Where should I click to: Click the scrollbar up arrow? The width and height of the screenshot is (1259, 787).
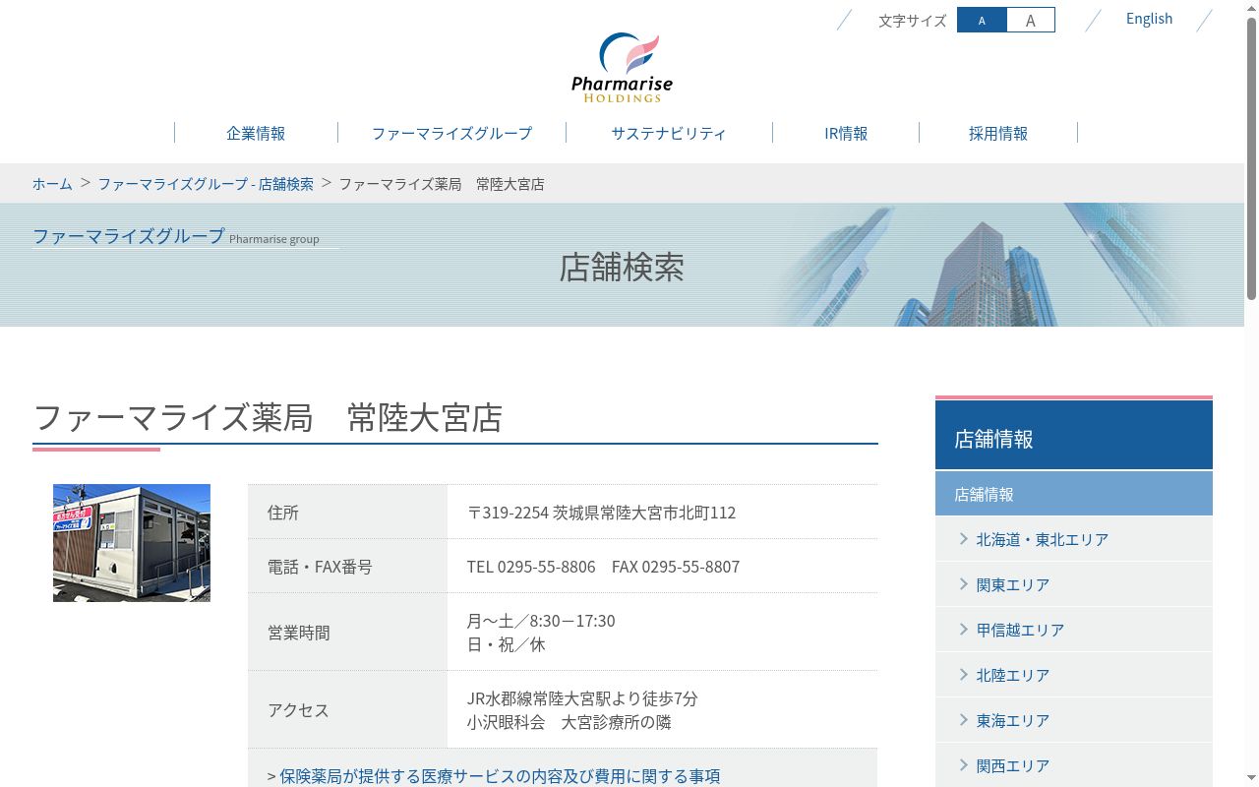[x=1251, y=7]
